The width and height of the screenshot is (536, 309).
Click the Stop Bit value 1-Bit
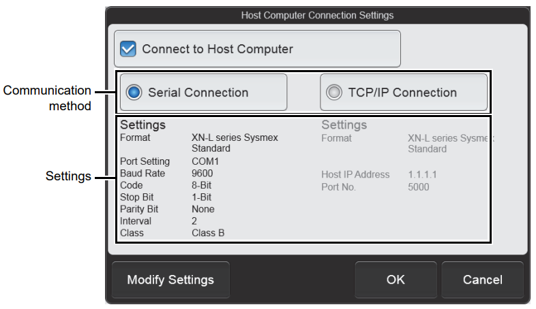coord(203,197)
